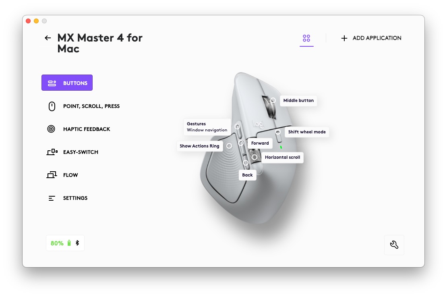447x297 pixels.
Task: Click the wrench tools icon
Action: point(394,245)
